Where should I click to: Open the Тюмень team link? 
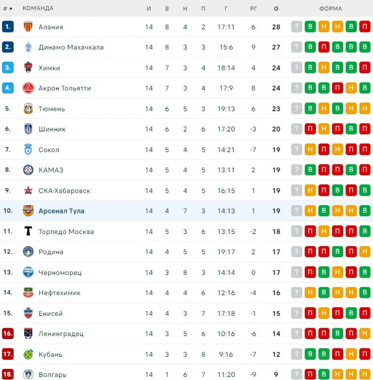coord(52,109)
